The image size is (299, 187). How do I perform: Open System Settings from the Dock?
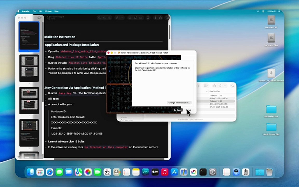point(212,172)
